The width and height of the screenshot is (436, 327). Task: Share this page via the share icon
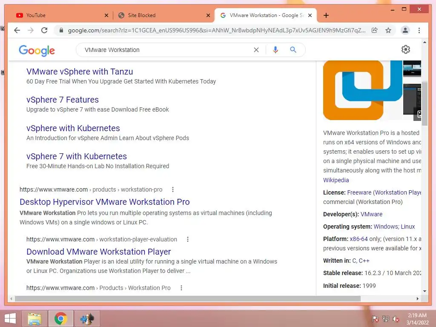(x=375, y=30)
